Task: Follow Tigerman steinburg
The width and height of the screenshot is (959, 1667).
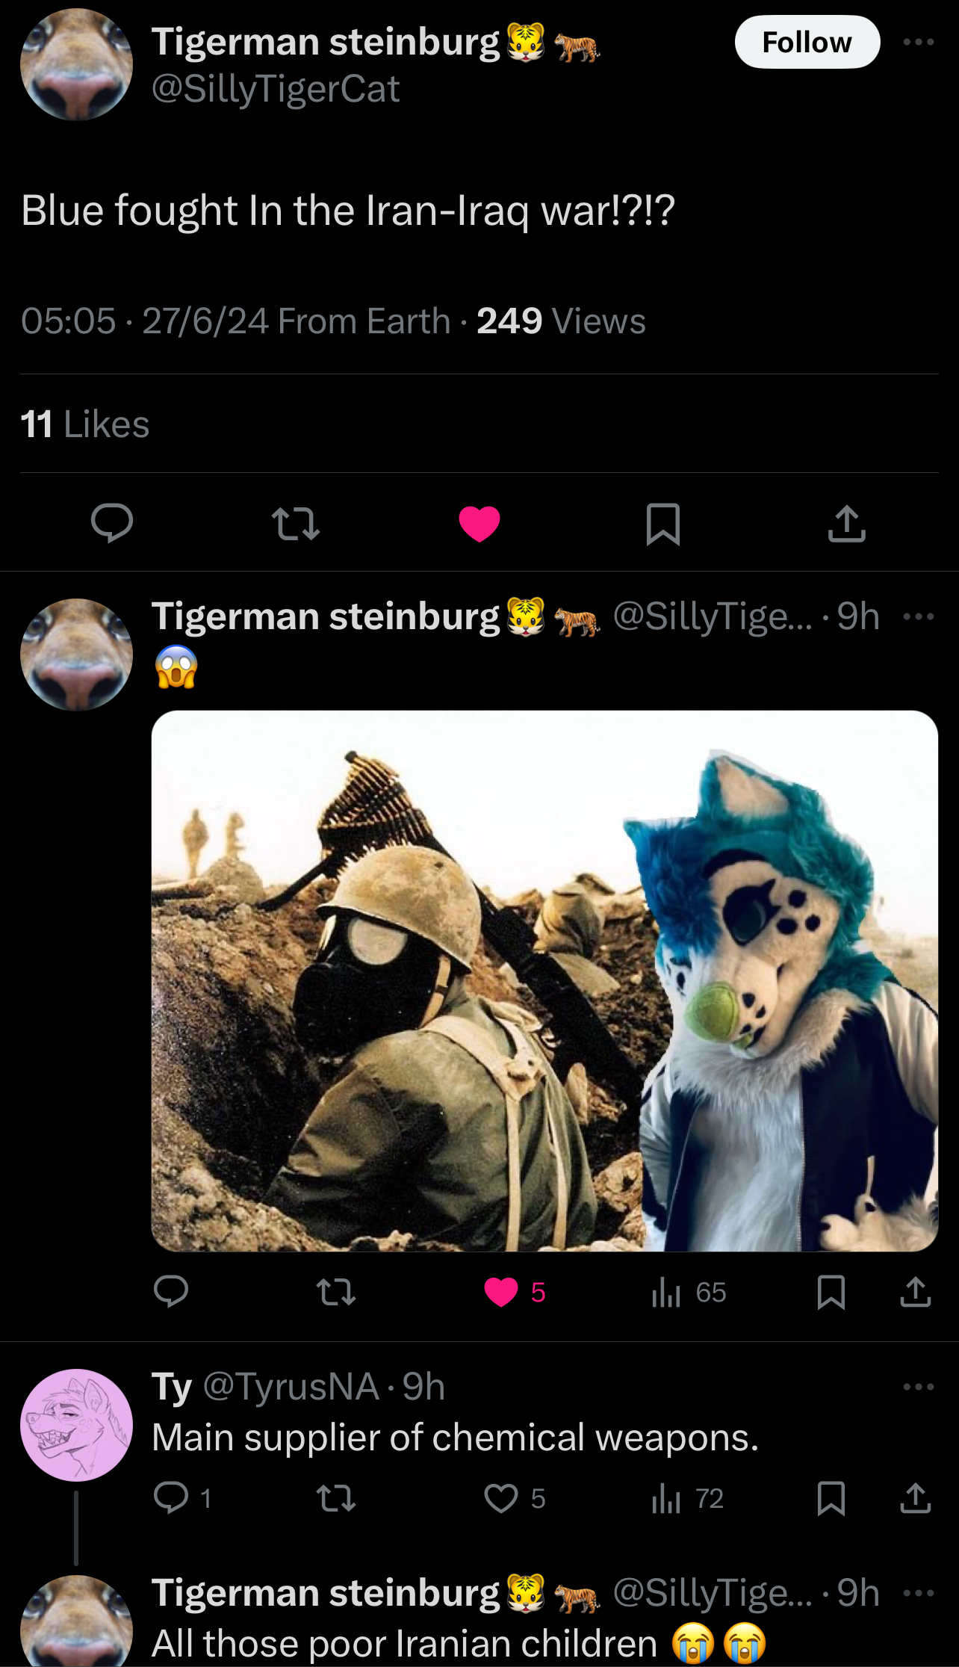Action: pyautogui.click(x=807, y=42)
